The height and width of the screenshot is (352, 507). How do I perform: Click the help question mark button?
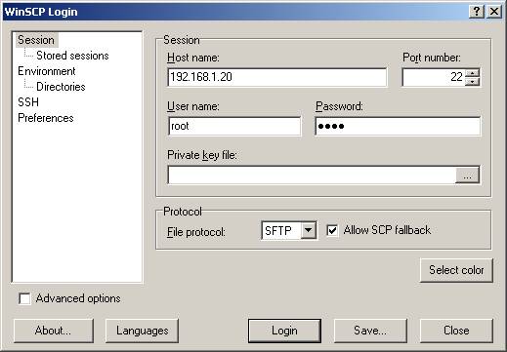pyautogui.click(x=477, y=12)
